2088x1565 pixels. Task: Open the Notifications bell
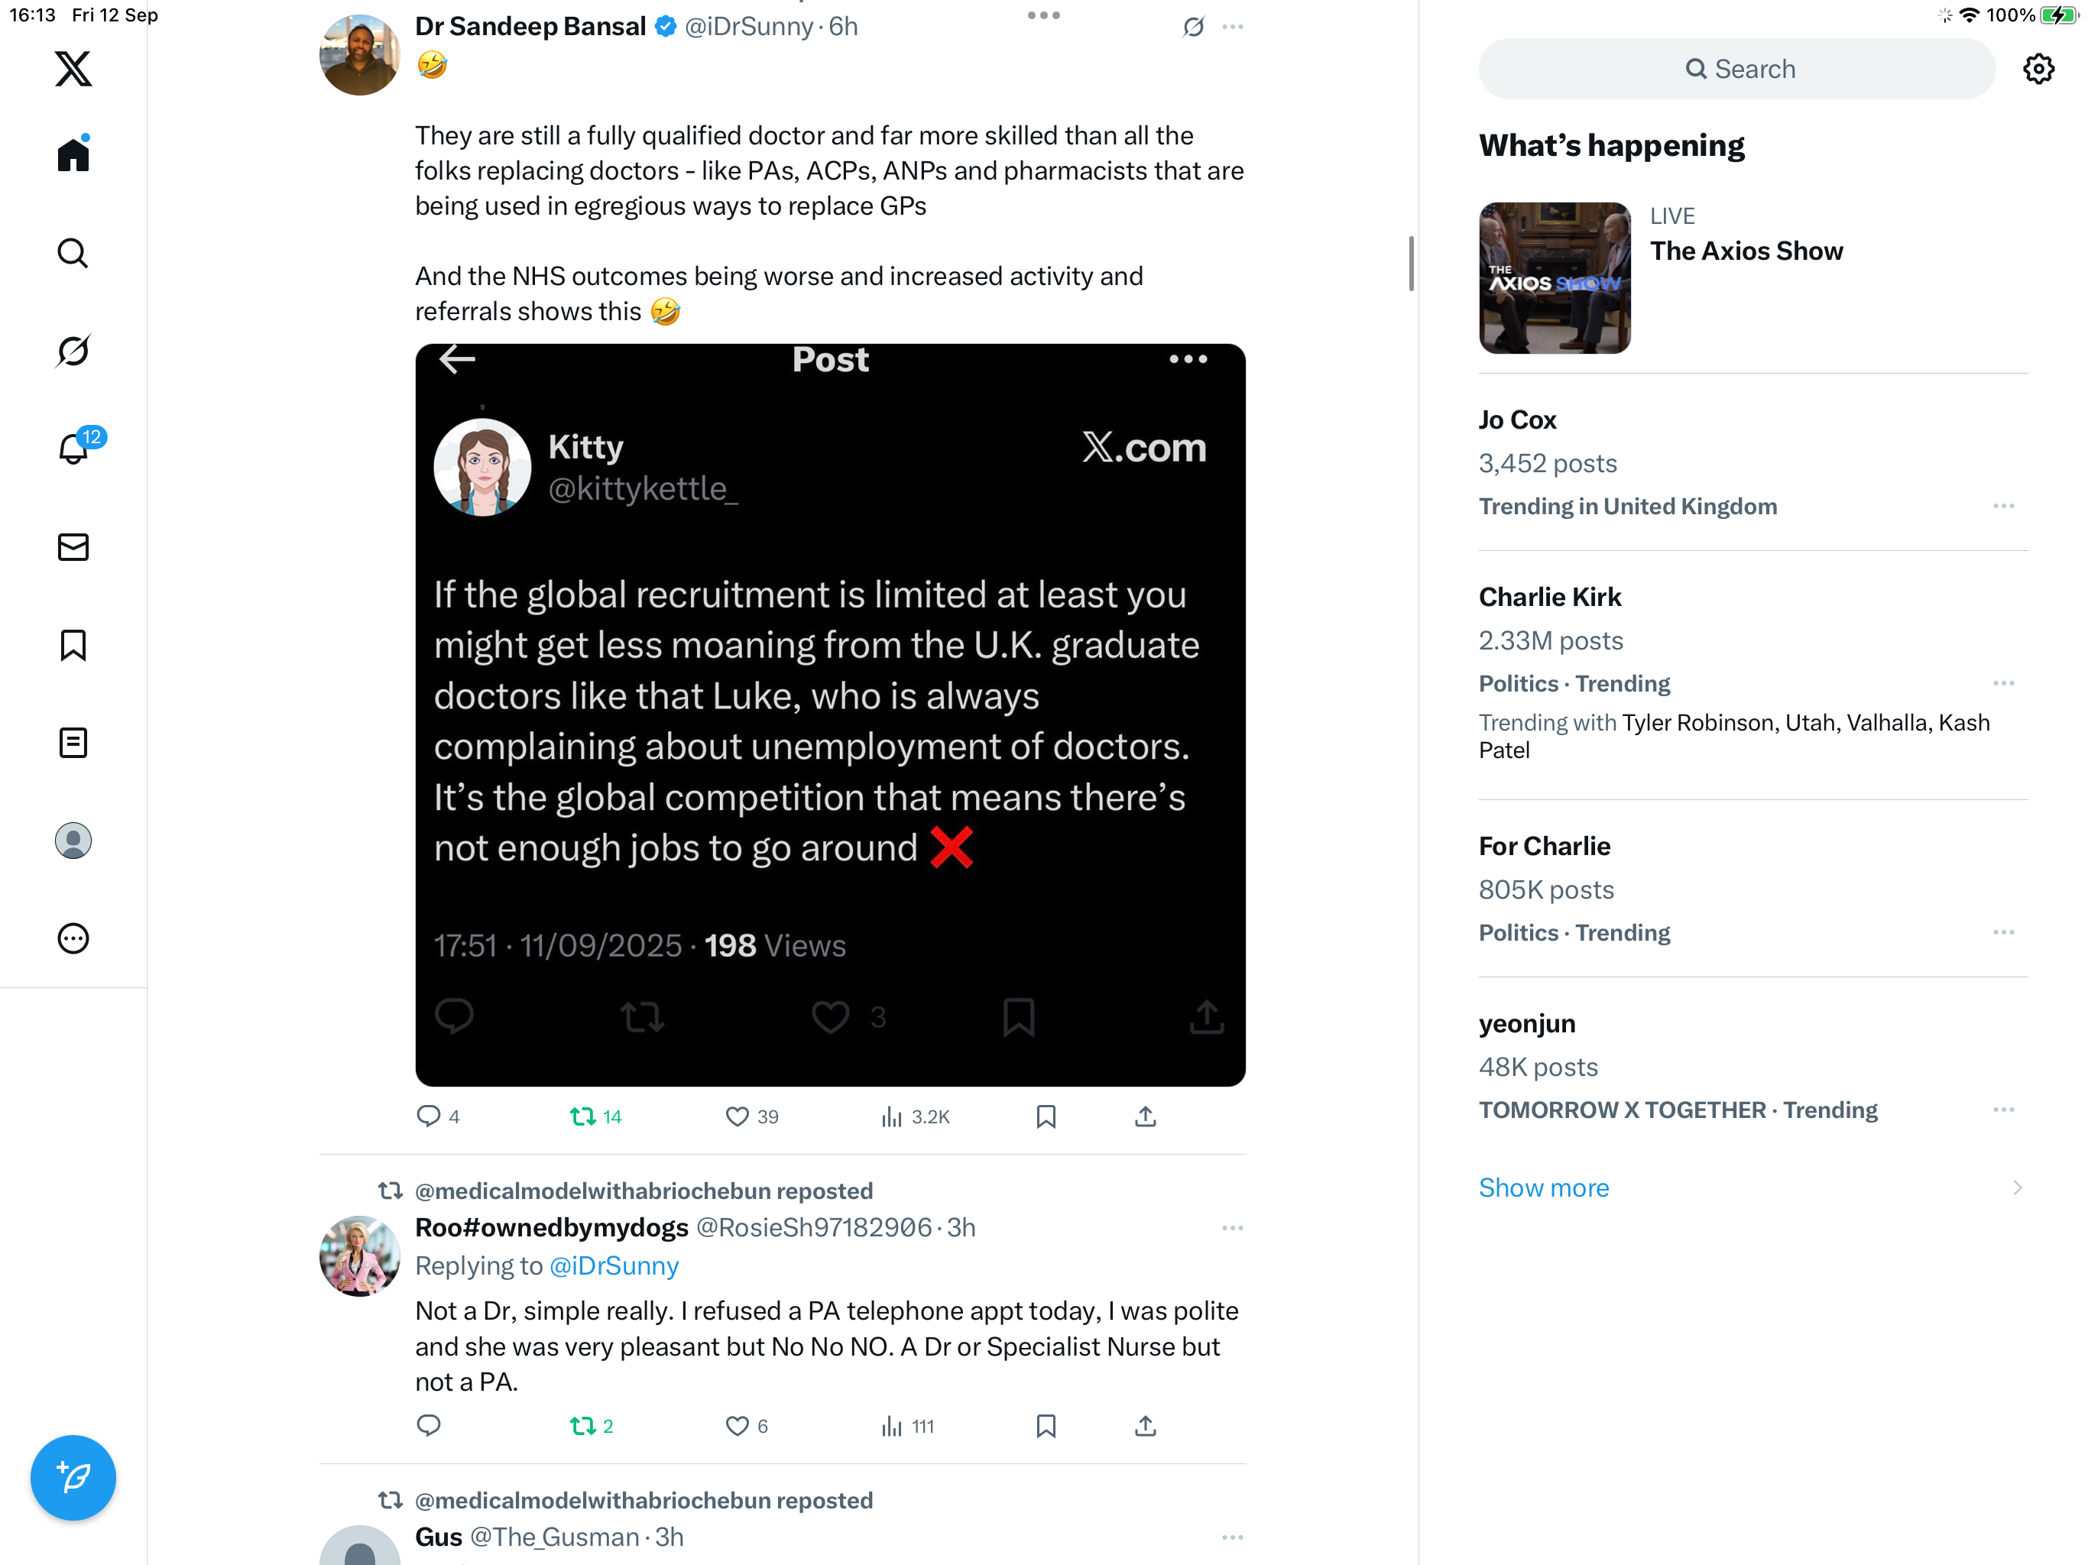click(x=73, y=449)
